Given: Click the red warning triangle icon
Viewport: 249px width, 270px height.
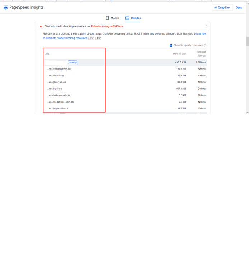Looking at the screenshot, I should click(41, 26).
